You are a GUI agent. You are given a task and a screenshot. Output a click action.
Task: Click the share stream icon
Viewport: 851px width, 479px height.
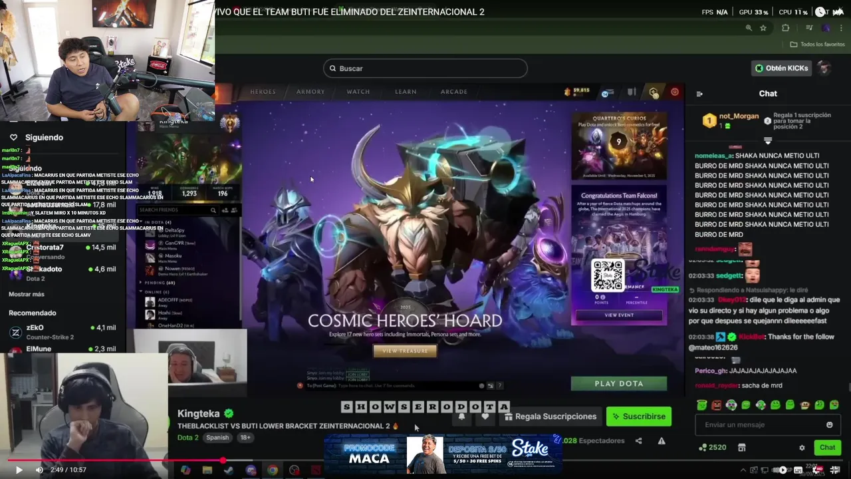point(638,440)
